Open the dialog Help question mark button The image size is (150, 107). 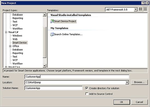point(143,3)
